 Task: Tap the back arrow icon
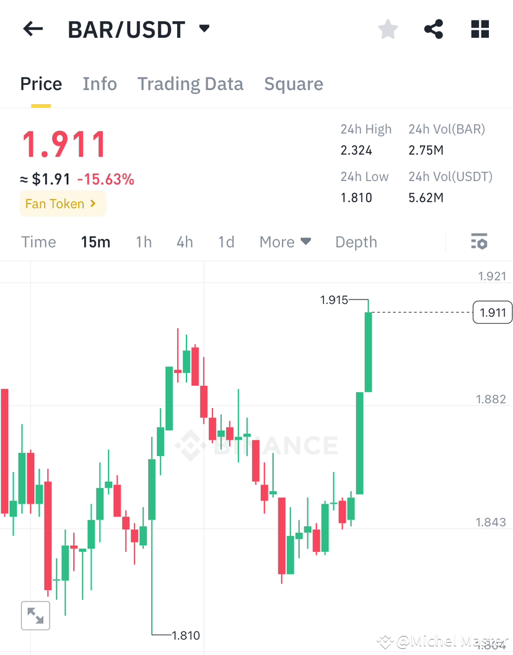tap(33, 29)
